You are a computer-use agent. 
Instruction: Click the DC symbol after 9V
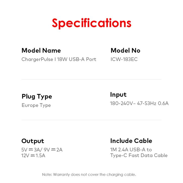[53, 150]
